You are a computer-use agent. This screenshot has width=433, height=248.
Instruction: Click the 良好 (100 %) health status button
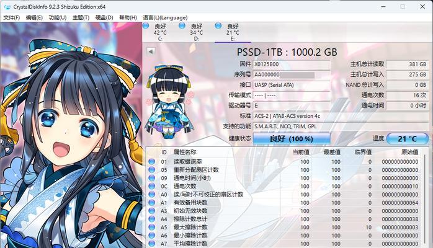(292, 138)
